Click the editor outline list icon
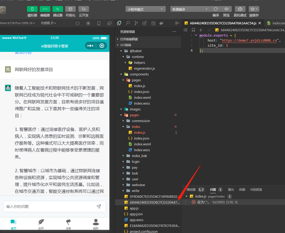285x233 pixels. (x=185, y=30)
